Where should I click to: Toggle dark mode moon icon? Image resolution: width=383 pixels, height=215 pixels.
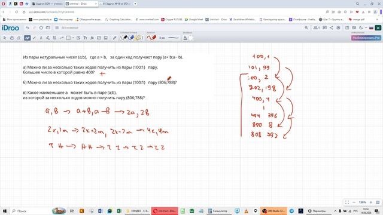click(x=361, y=28)
